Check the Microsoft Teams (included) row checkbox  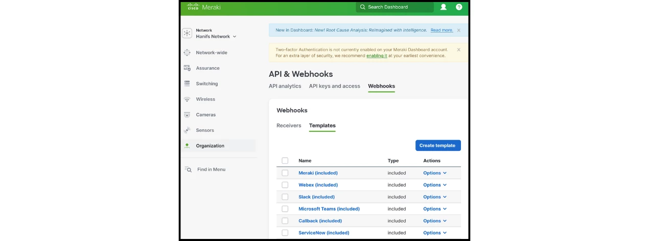click(x=285, y=209)
